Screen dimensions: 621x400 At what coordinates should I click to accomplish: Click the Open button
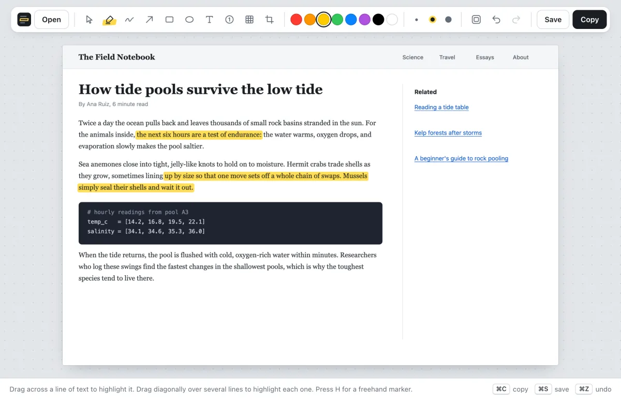pos(52,20)
